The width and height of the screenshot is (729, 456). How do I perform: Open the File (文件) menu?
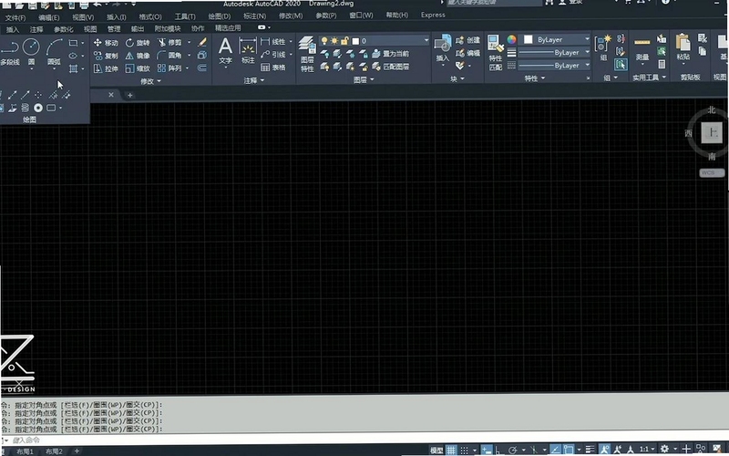(x=15, y=17)
